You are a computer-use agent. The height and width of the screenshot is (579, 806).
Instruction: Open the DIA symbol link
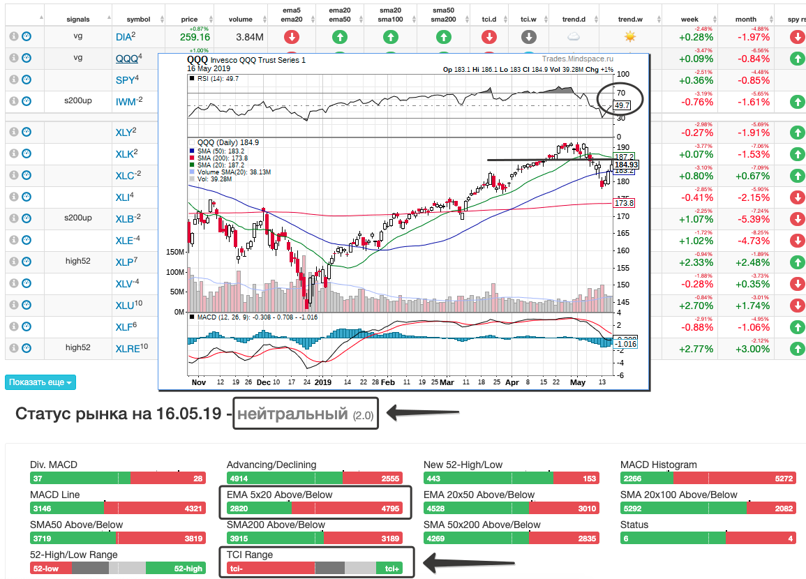(x=126, y=36)
